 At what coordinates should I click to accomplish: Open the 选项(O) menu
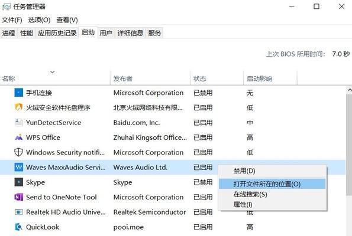click(x=39, y=20)
